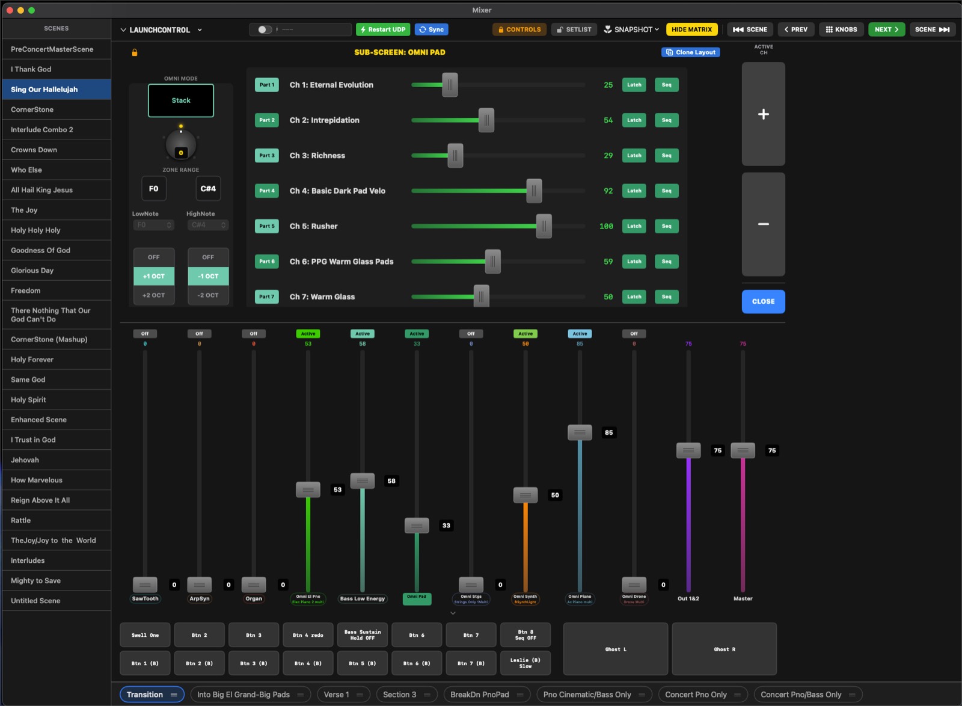The image size is (962, 706).
Task: Click the zone range high C#4 box
Action: 208,189
